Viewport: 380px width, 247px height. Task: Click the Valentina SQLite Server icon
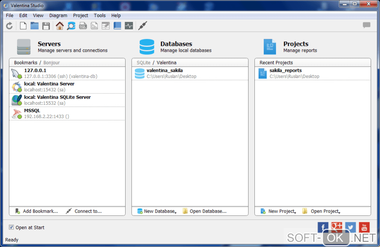click(x=16, y=100)
